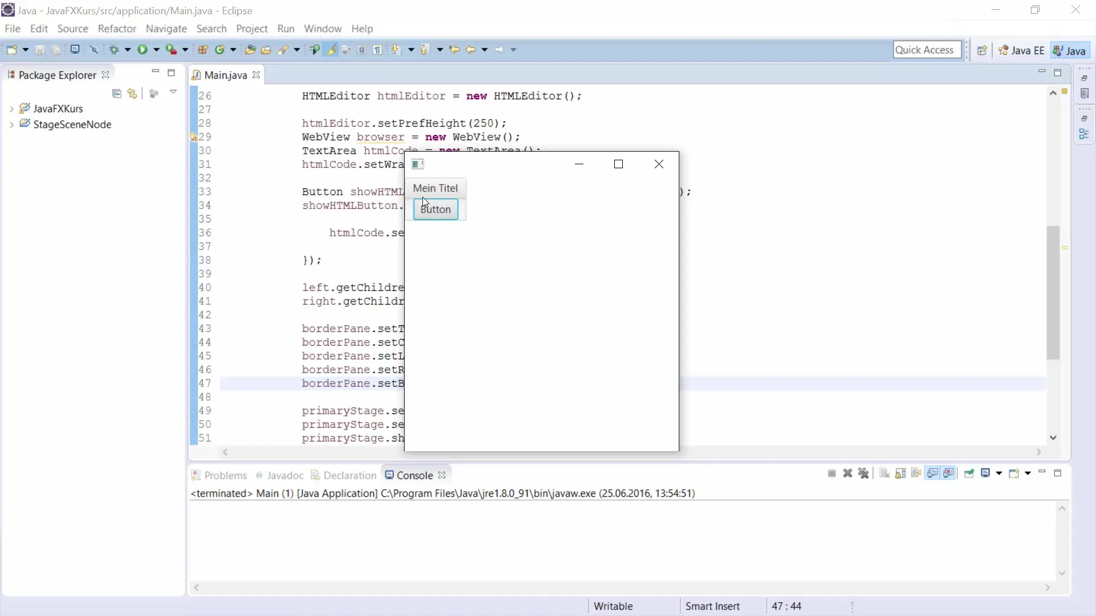Open the Project menu
Viewport: 1096px width, 616px height.
tap(252, 29)
